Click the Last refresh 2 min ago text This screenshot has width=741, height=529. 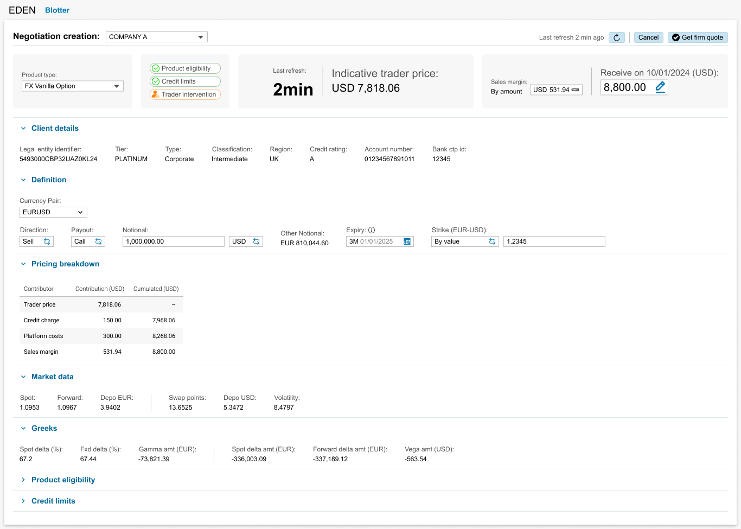[571, 37]
